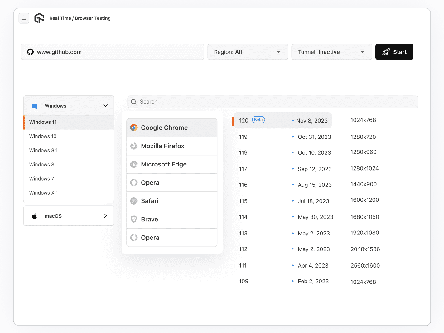
Task: Click the browser Search field
Action: [x=273, y=102]
